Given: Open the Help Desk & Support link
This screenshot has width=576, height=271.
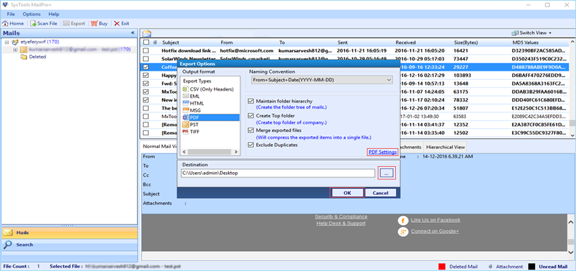Looking at the screenshot, I should point(341,223).
